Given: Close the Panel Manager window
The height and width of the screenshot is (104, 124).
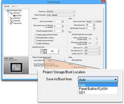Looking at the screenshot, I should 103,1.
